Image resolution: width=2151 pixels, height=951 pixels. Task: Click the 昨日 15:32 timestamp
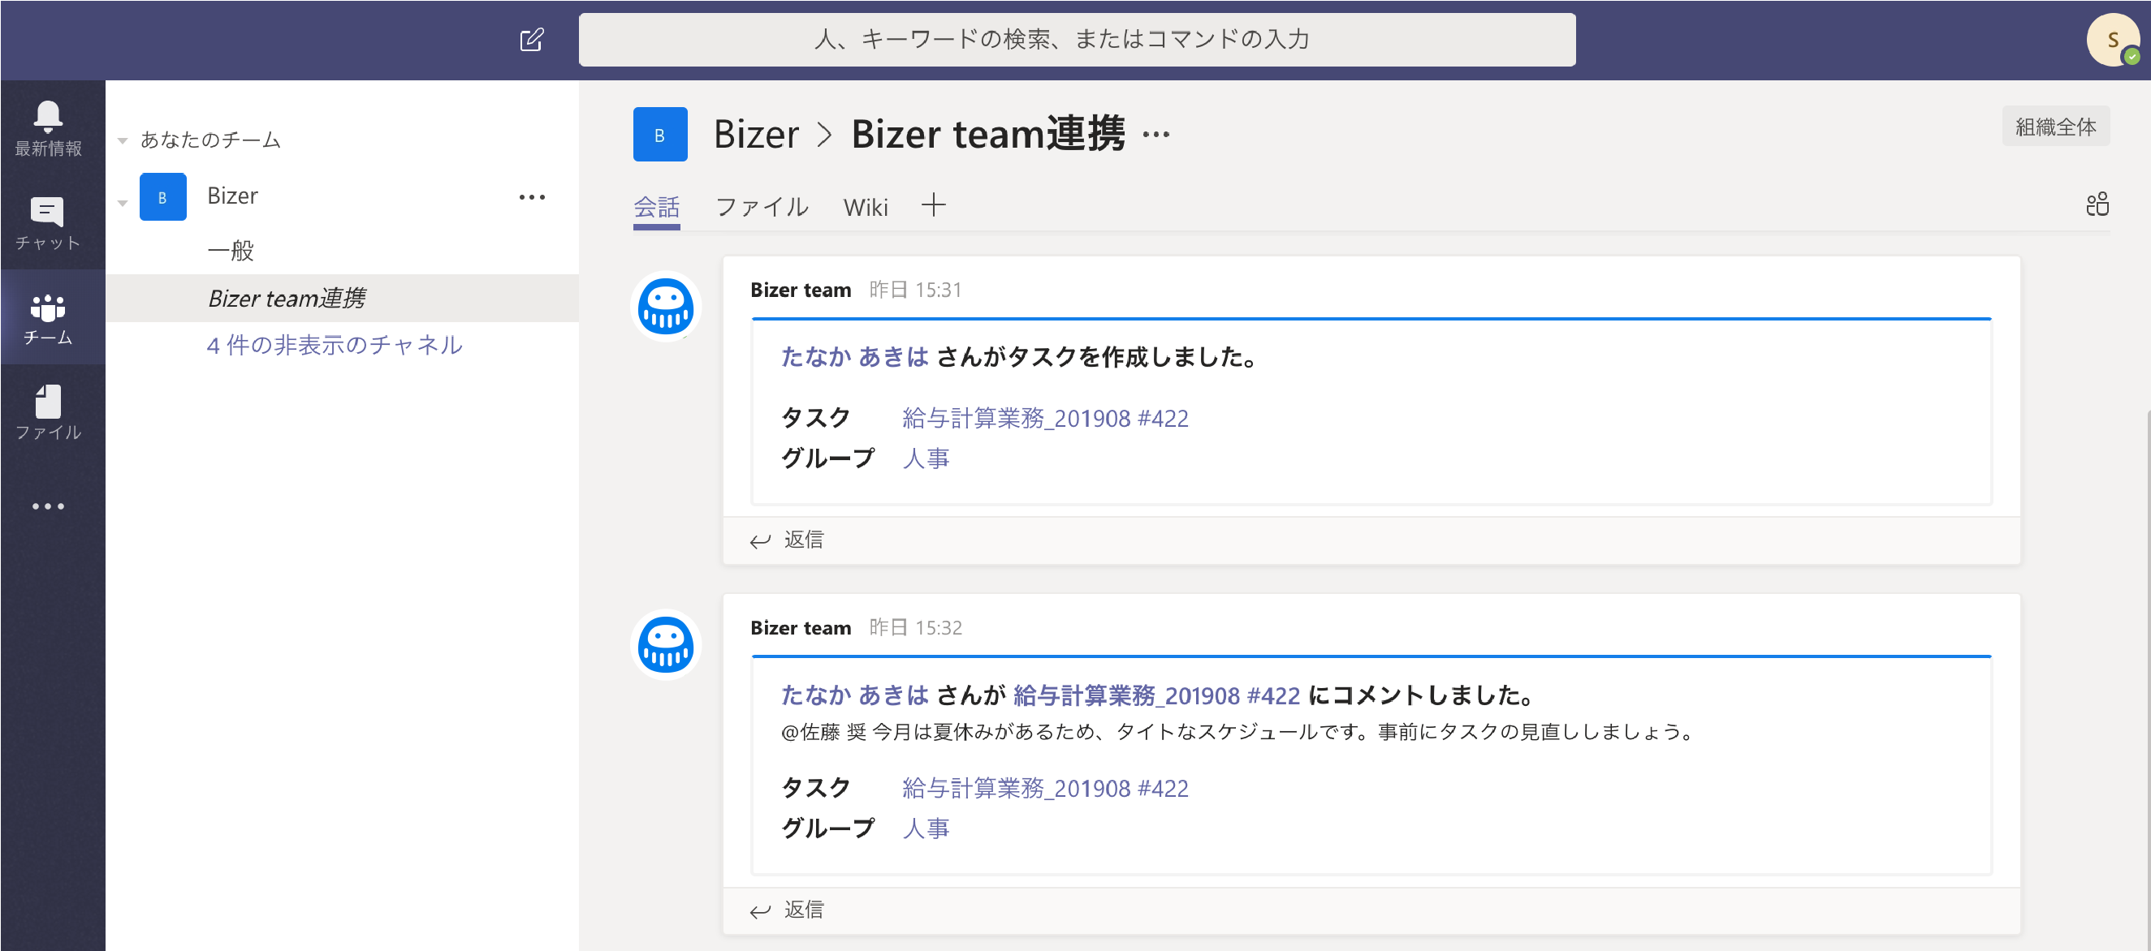[x=915, y=627]
